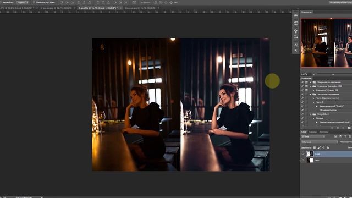Lock image pixels brush icon
This screenshot has height=198, width=352.
319,147
